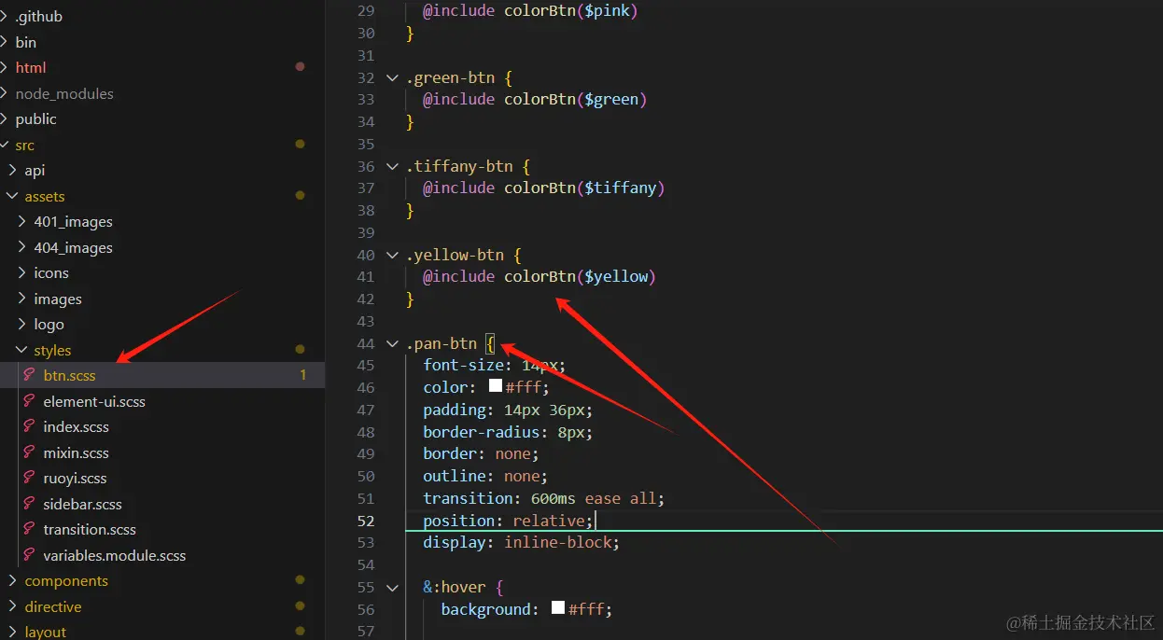Click the 'position: relative' line text
The width and height of the screenshot is (1163, 640).
click(x=508, y=521)
